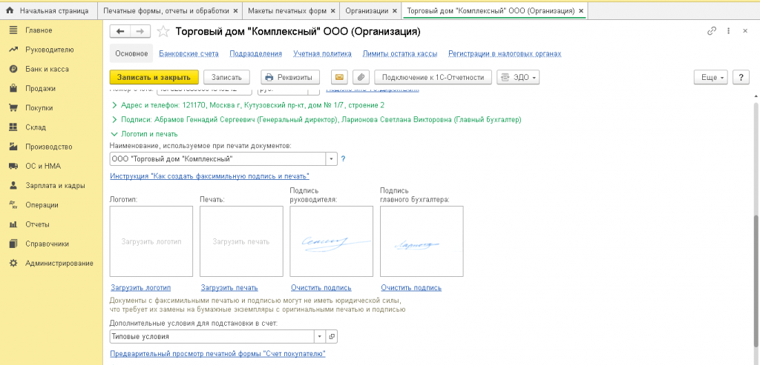Expand the Типовые условия dropdown arrow
The image size is (760, 365).
pos(319,336)
